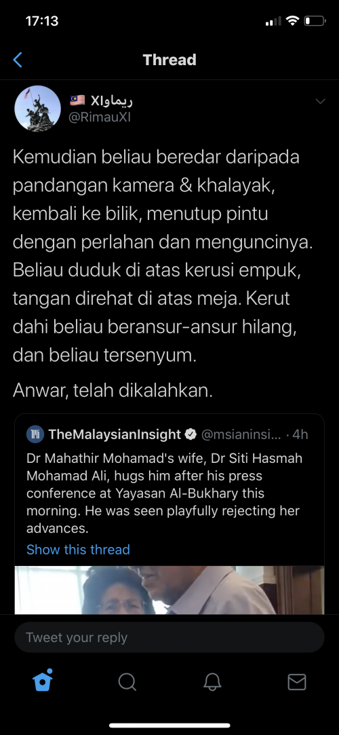Open the Home tab icon

(42, 681)
